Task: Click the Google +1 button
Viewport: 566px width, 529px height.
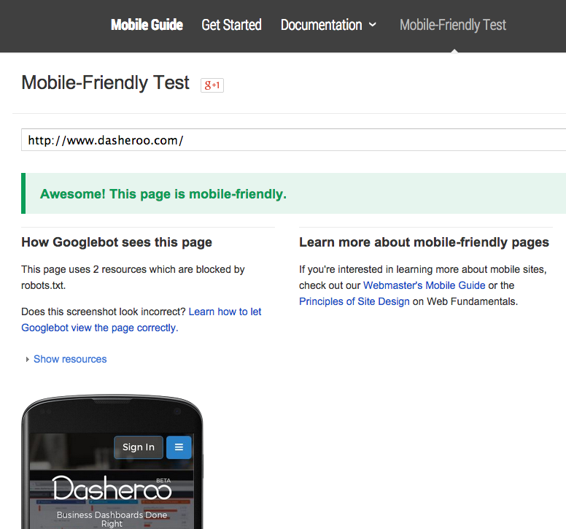Action: click(212, 85)
